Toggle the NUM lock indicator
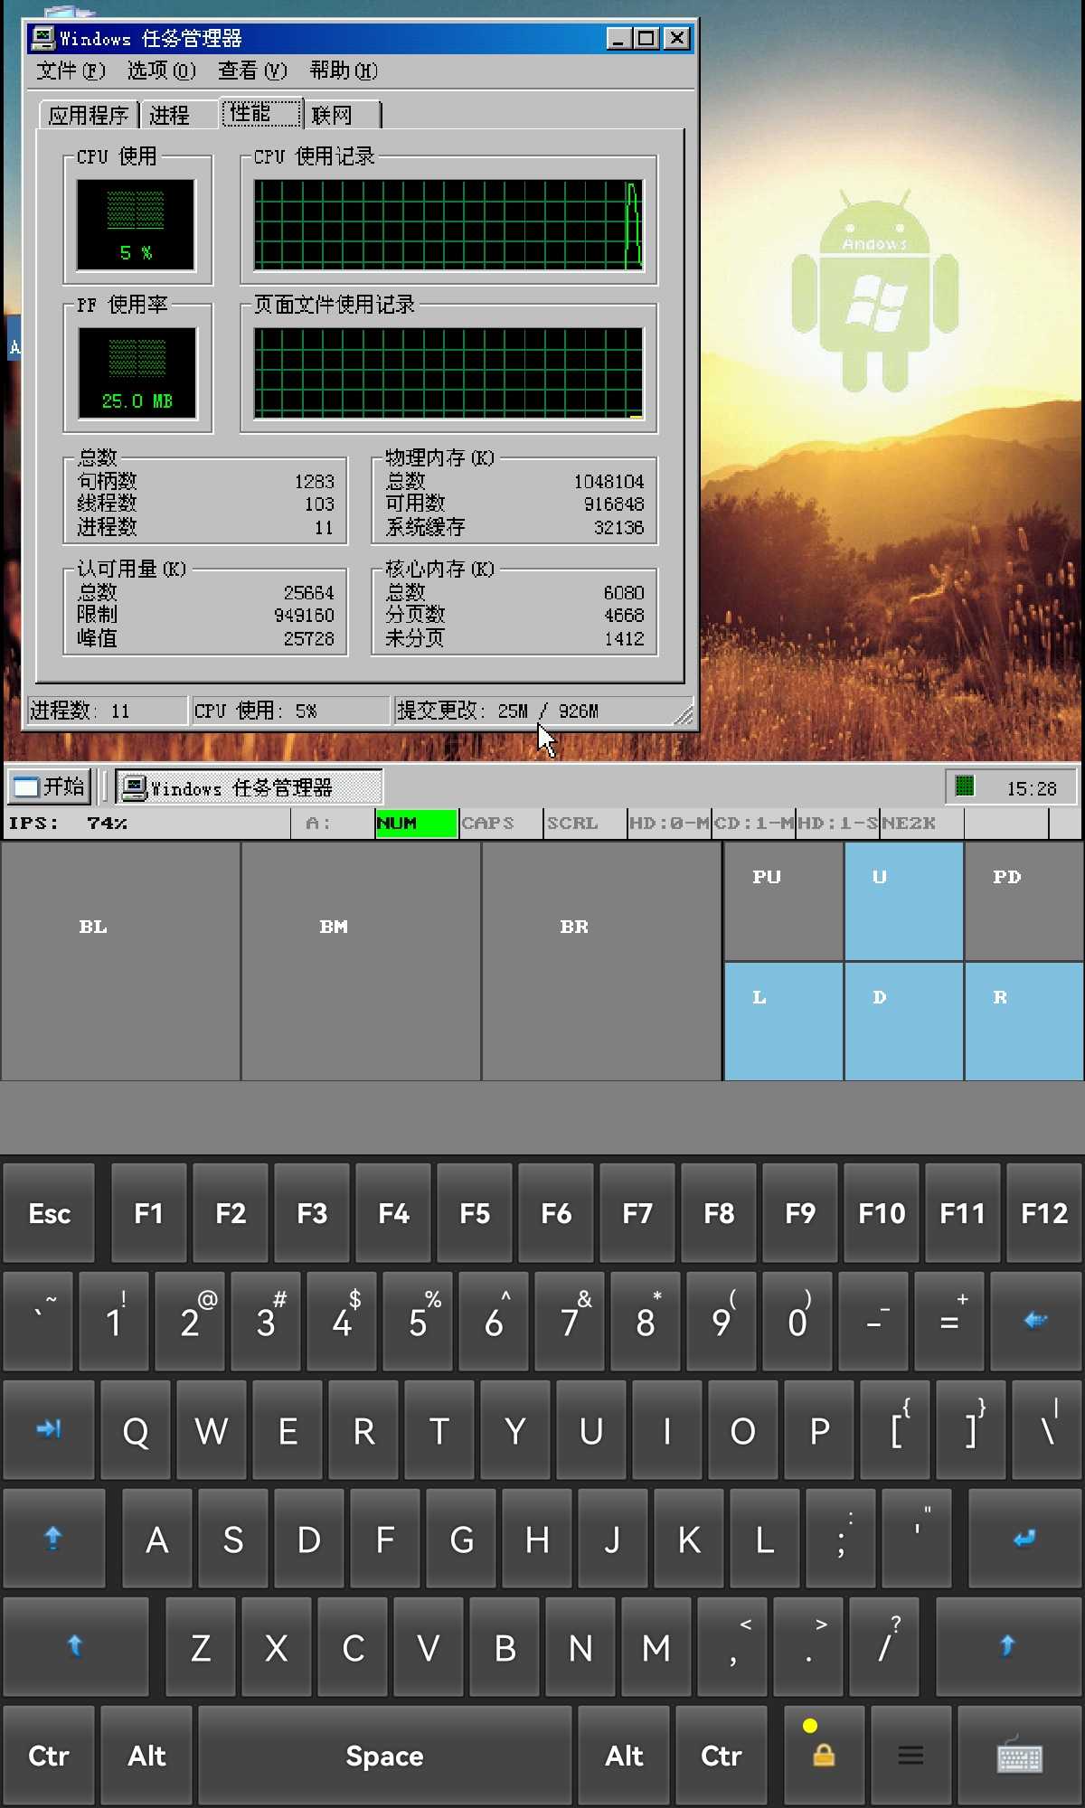The height and width of the screenshot is (1808, 1085). pyautogui.click(x=416, y=823)
